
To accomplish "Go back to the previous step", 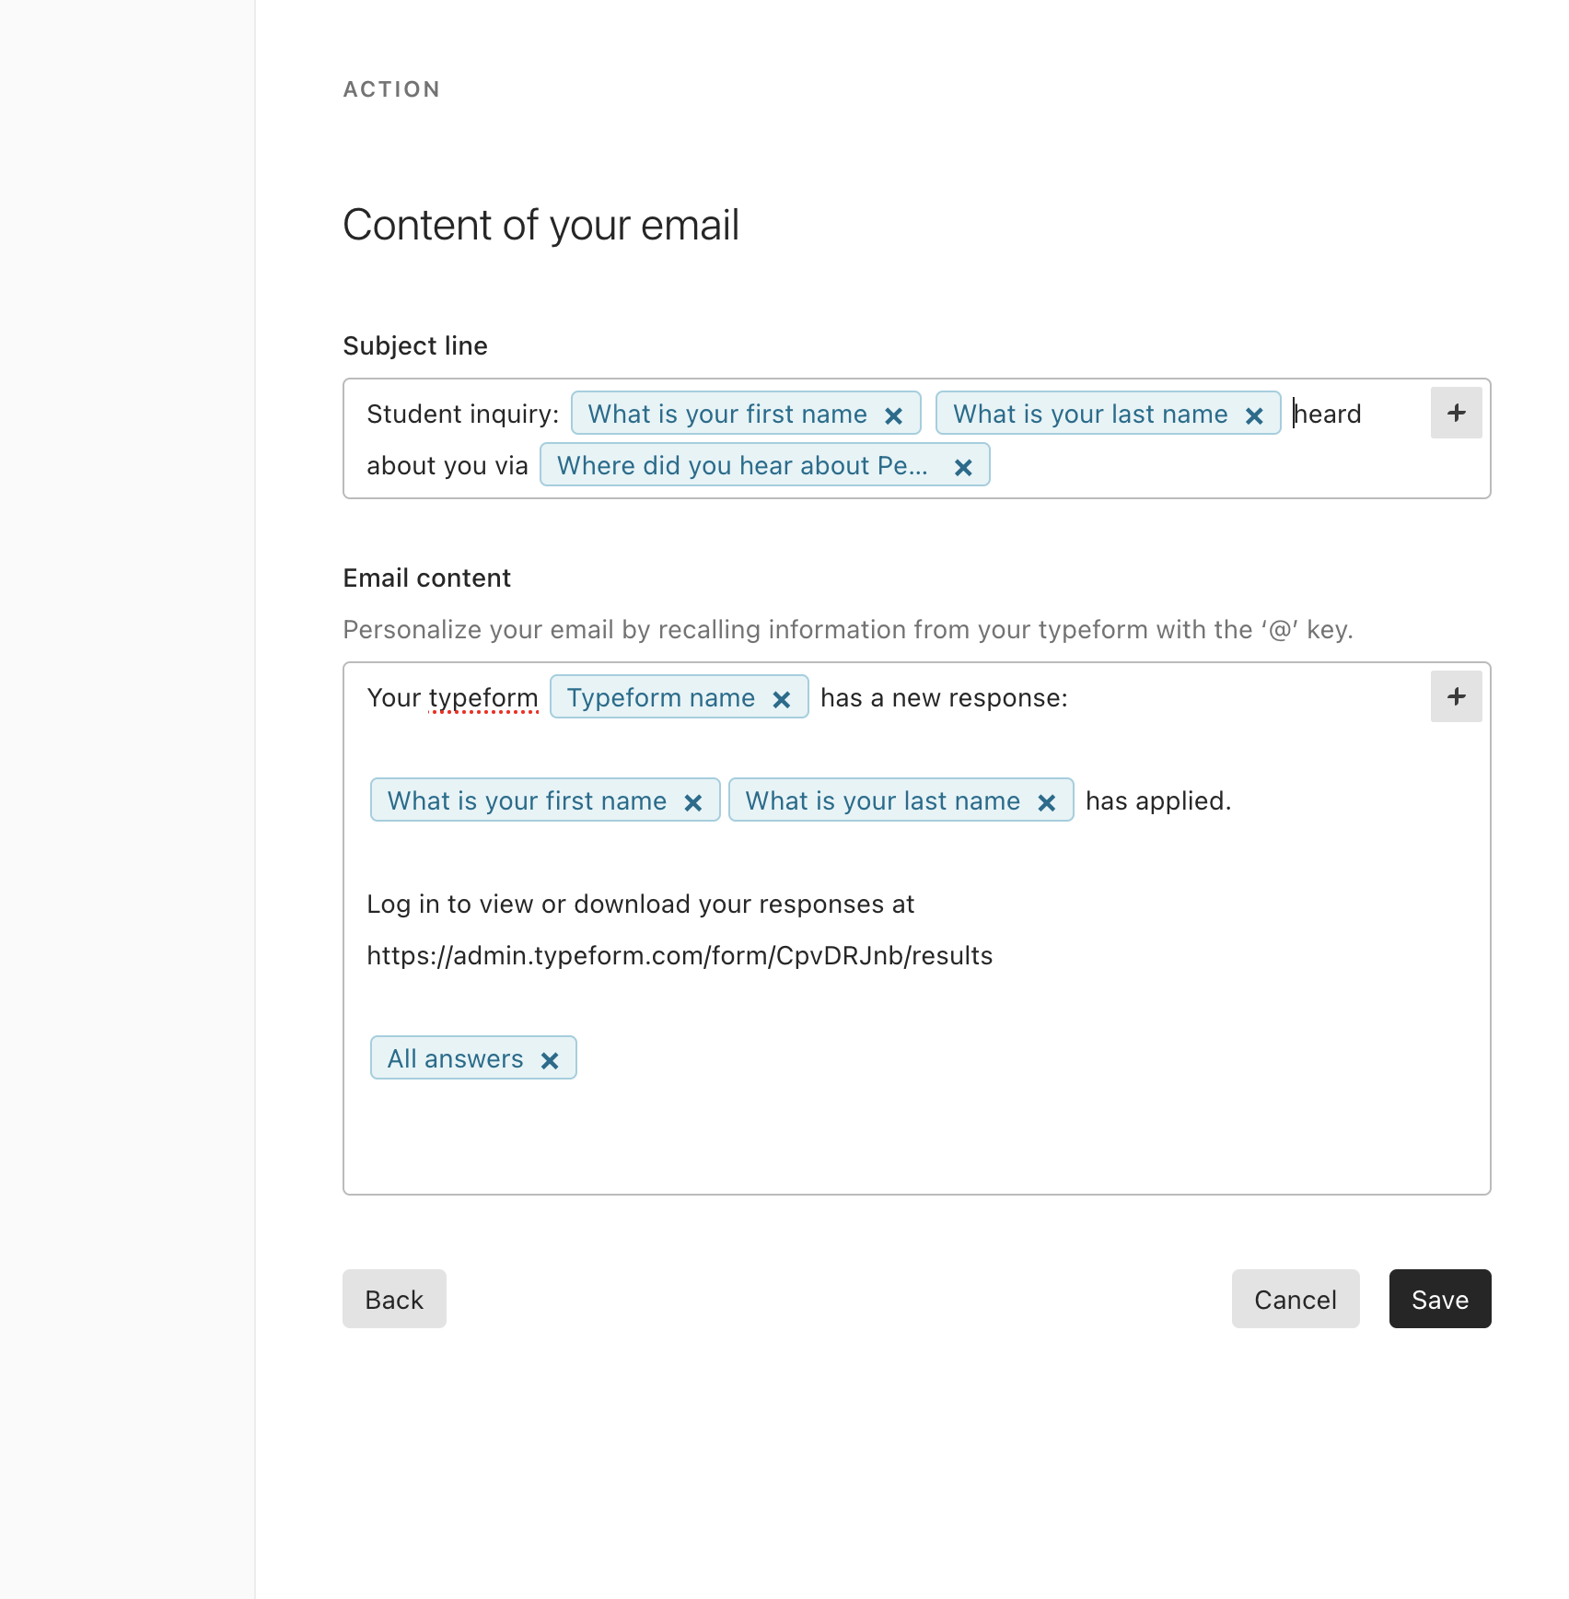I will (x=394, y=1299).
